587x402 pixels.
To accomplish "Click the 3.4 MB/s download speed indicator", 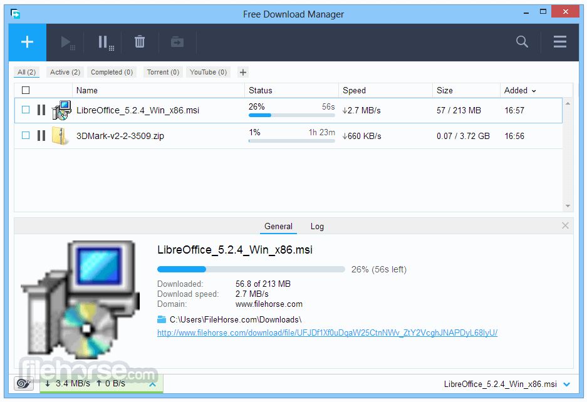I will [68, 384].
